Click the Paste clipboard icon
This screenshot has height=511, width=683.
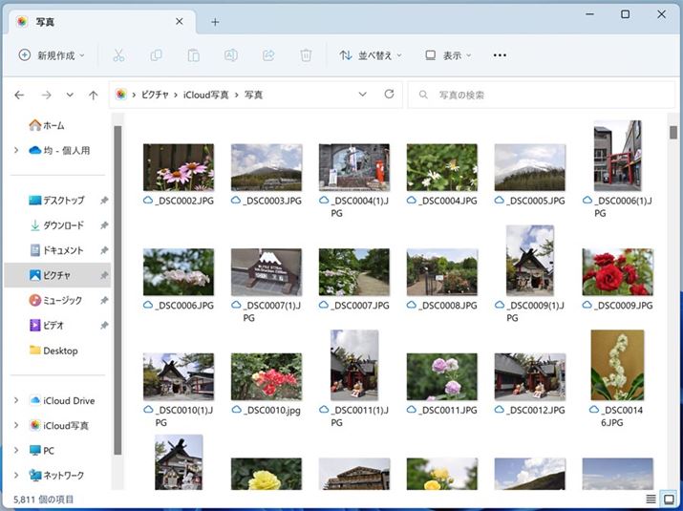coord(193,55)
